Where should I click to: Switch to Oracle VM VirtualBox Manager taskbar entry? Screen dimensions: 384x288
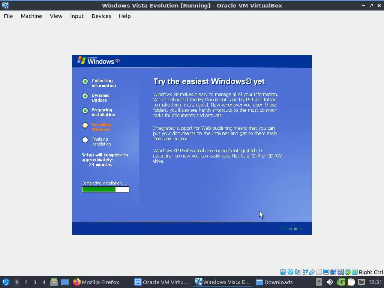(x=162, y=282)
